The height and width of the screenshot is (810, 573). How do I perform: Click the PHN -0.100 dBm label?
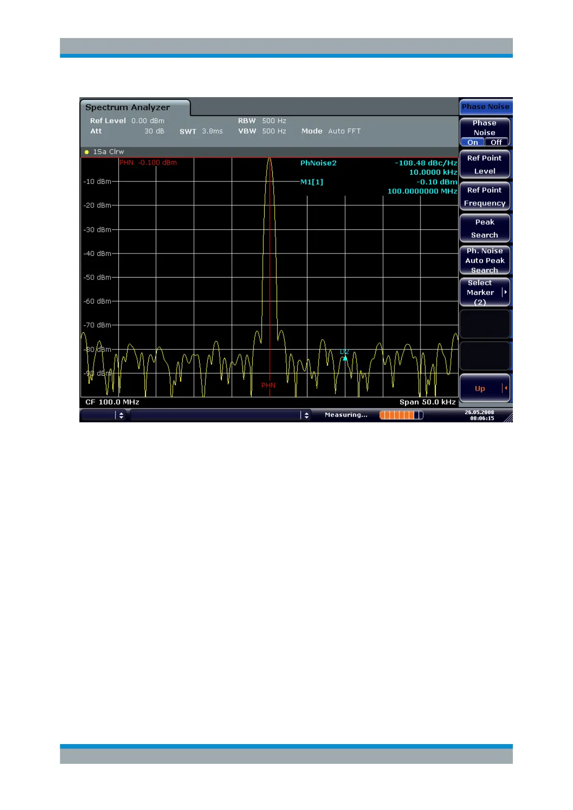point(148,163)
